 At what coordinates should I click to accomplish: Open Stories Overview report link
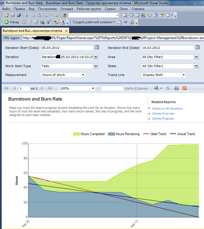point(163,114)
